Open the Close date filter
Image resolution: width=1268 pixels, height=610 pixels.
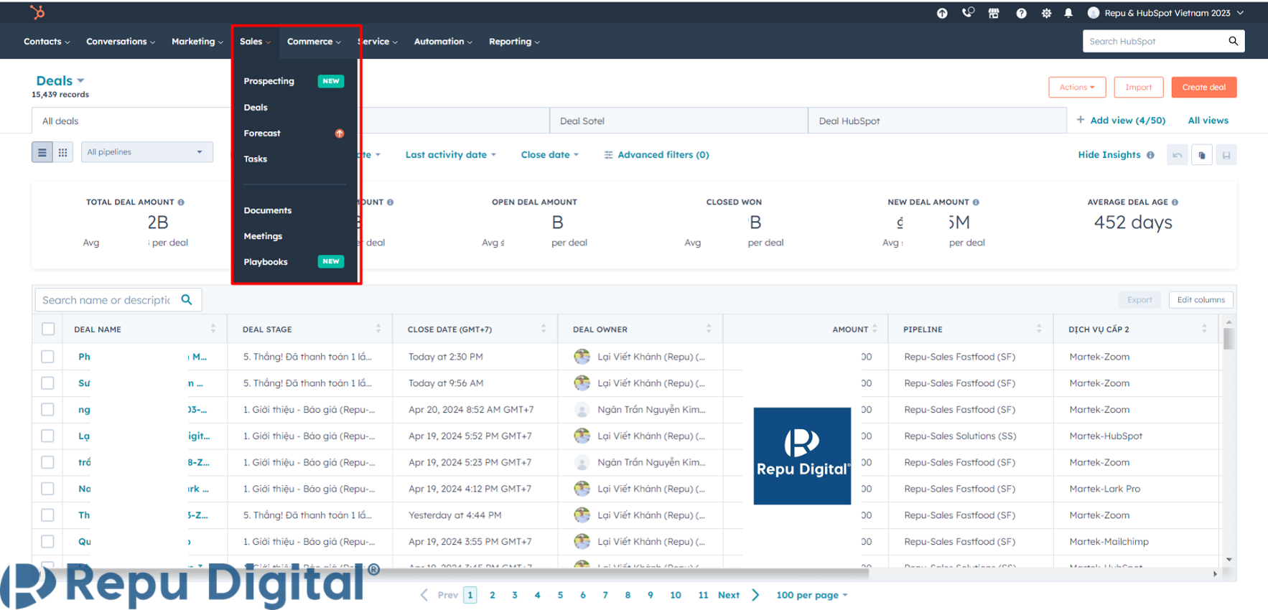point(549,155)
